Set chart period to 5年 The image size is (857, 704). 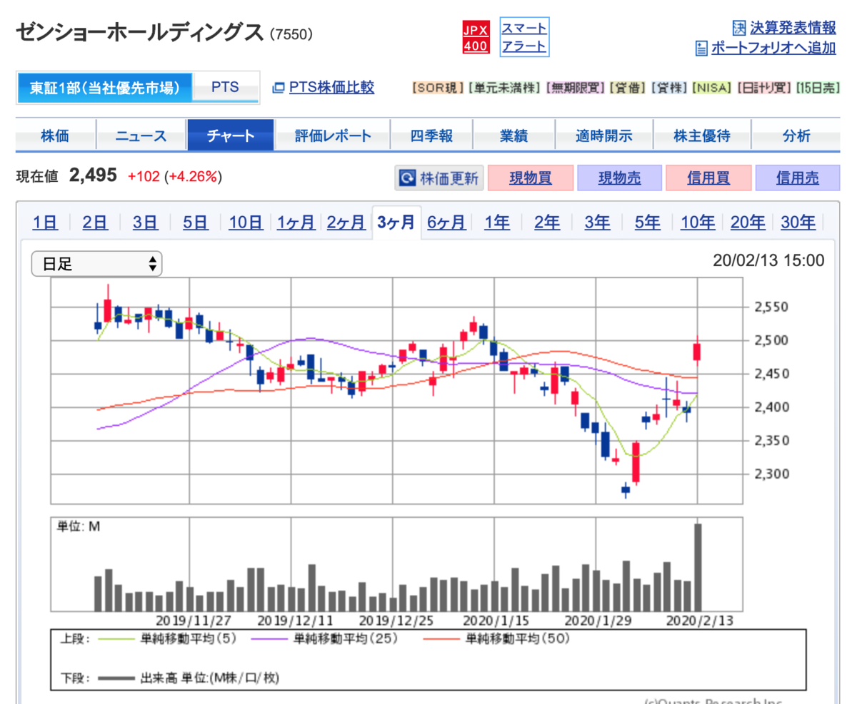coord(647,223)
